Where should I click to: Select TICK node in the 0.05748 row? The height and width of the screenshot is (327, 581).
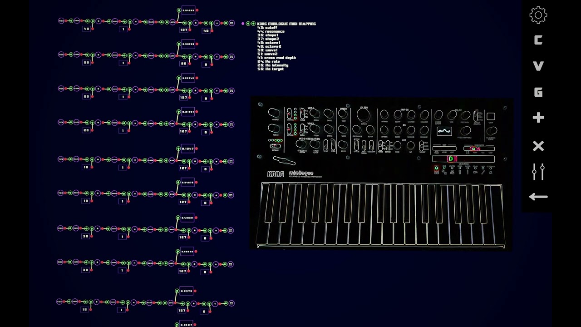click(x=61, y=89)
